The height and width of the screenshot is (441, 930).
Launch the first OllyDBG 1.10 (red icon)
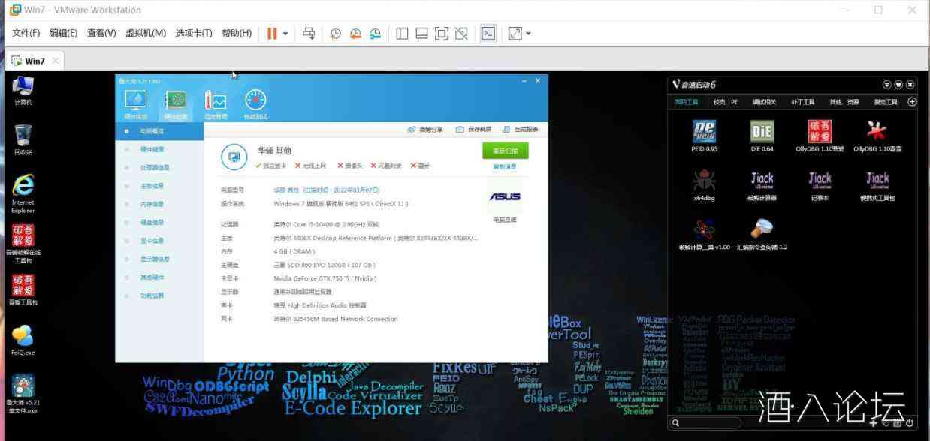[820, 136]
